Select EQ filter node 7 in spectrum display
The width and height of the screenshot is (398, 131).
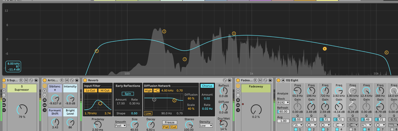tap(185, 59)
